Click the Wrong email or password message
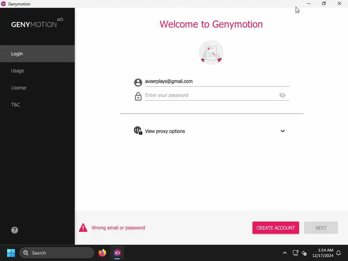The width and height of the screenshot is (348, 261). click(x=118, y=228)
